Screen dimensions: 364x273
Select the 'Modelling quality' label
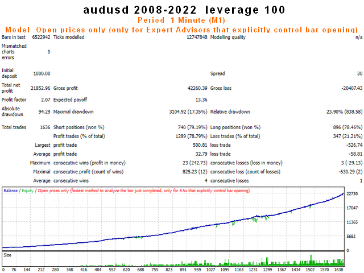coord(227,37)
